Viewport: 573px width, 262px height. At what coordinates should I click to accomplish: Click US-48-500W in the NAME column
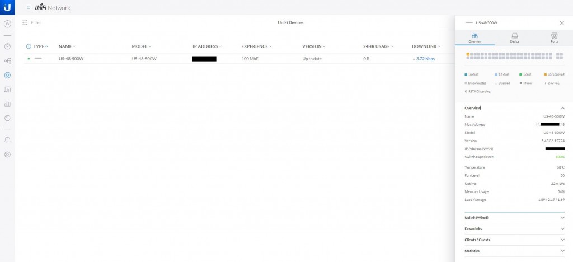coord(71,59)
